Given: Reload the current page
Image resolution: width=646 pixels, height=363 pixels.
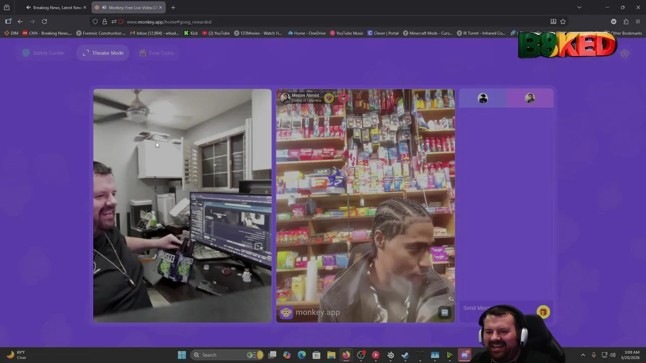Looking at the screenshot, I should tap(44, 22).
